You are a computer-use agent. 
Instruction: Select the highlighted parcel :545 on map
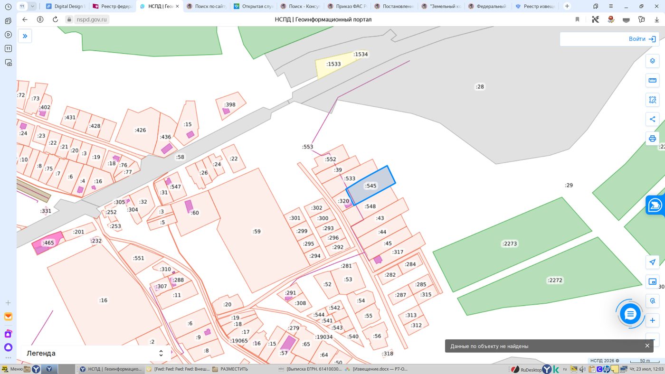pyautogui.click(x=370, y=186)
